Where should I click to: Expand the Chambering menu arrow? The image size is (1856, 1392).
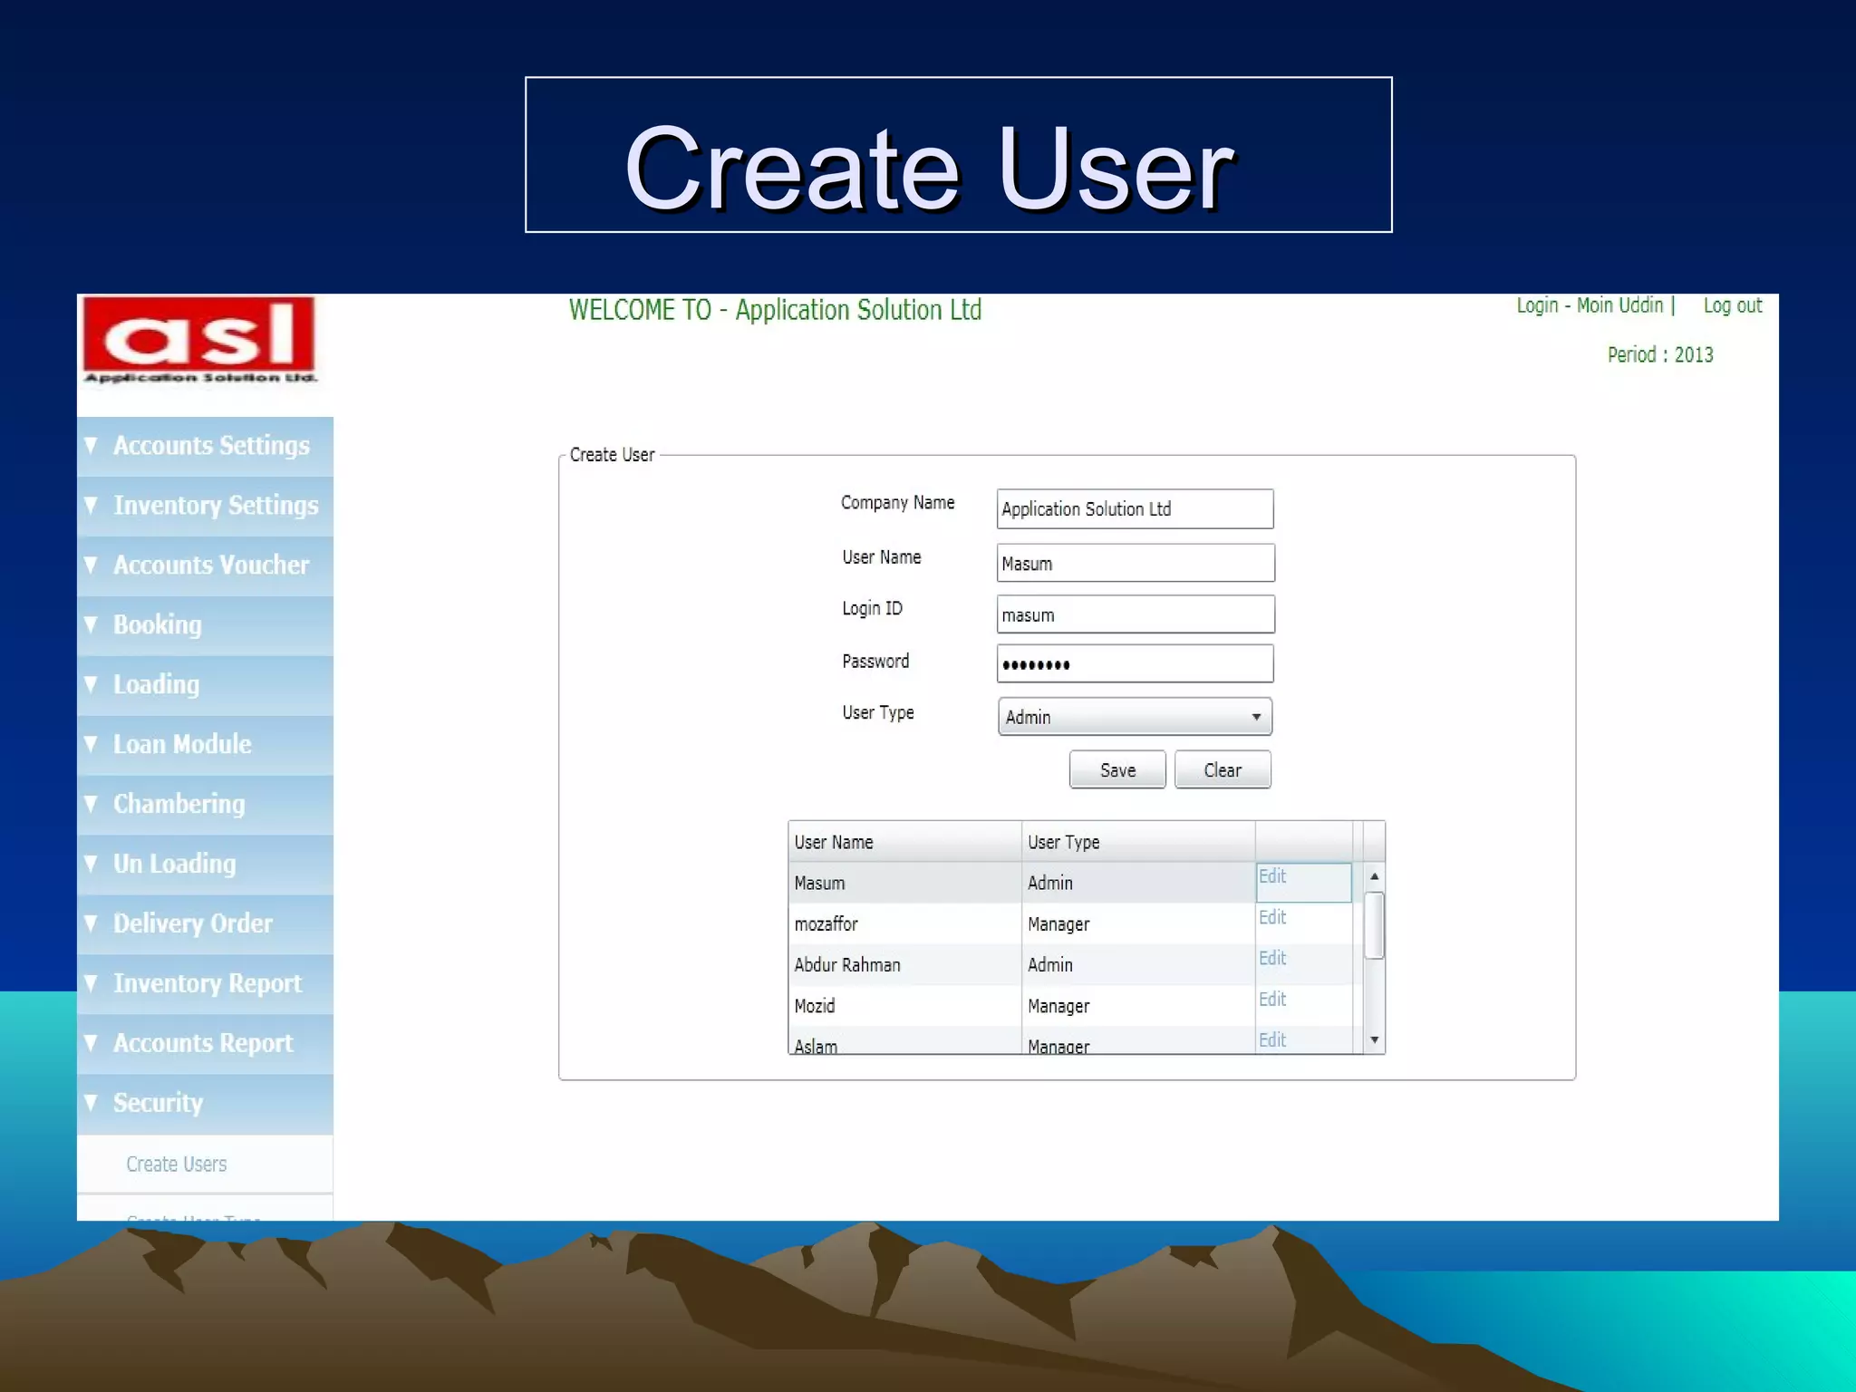tap(91, 805)
